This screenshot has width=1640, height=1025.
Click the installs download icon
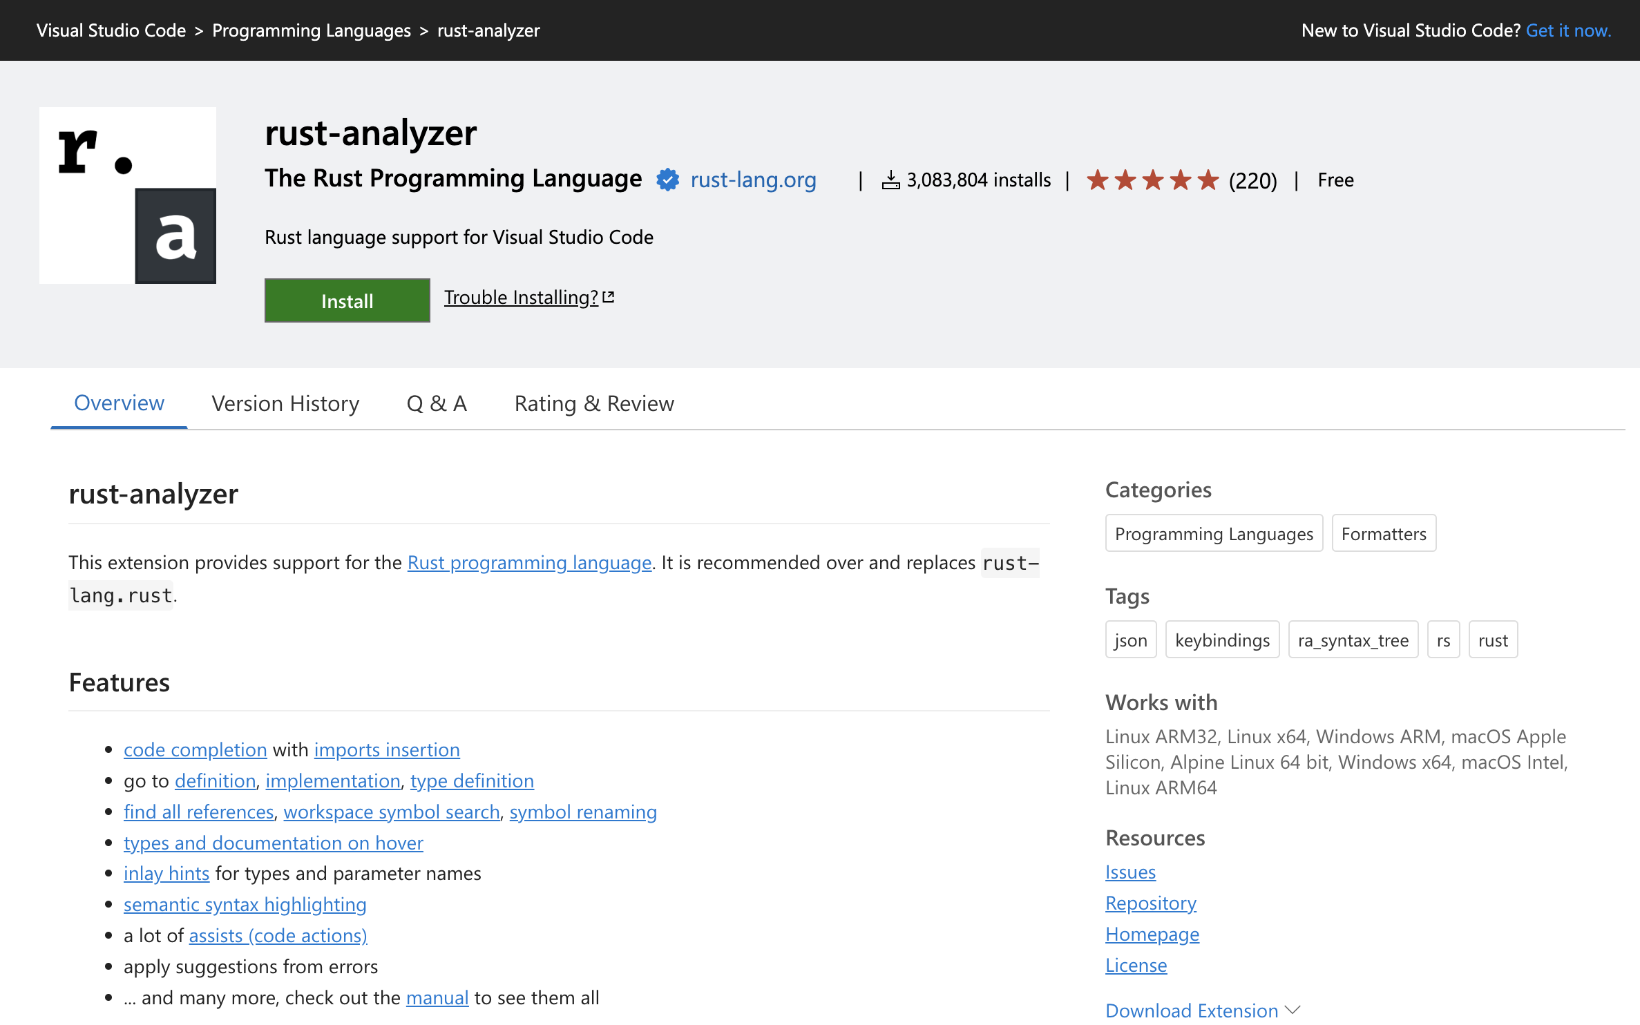tap(890, 180)
